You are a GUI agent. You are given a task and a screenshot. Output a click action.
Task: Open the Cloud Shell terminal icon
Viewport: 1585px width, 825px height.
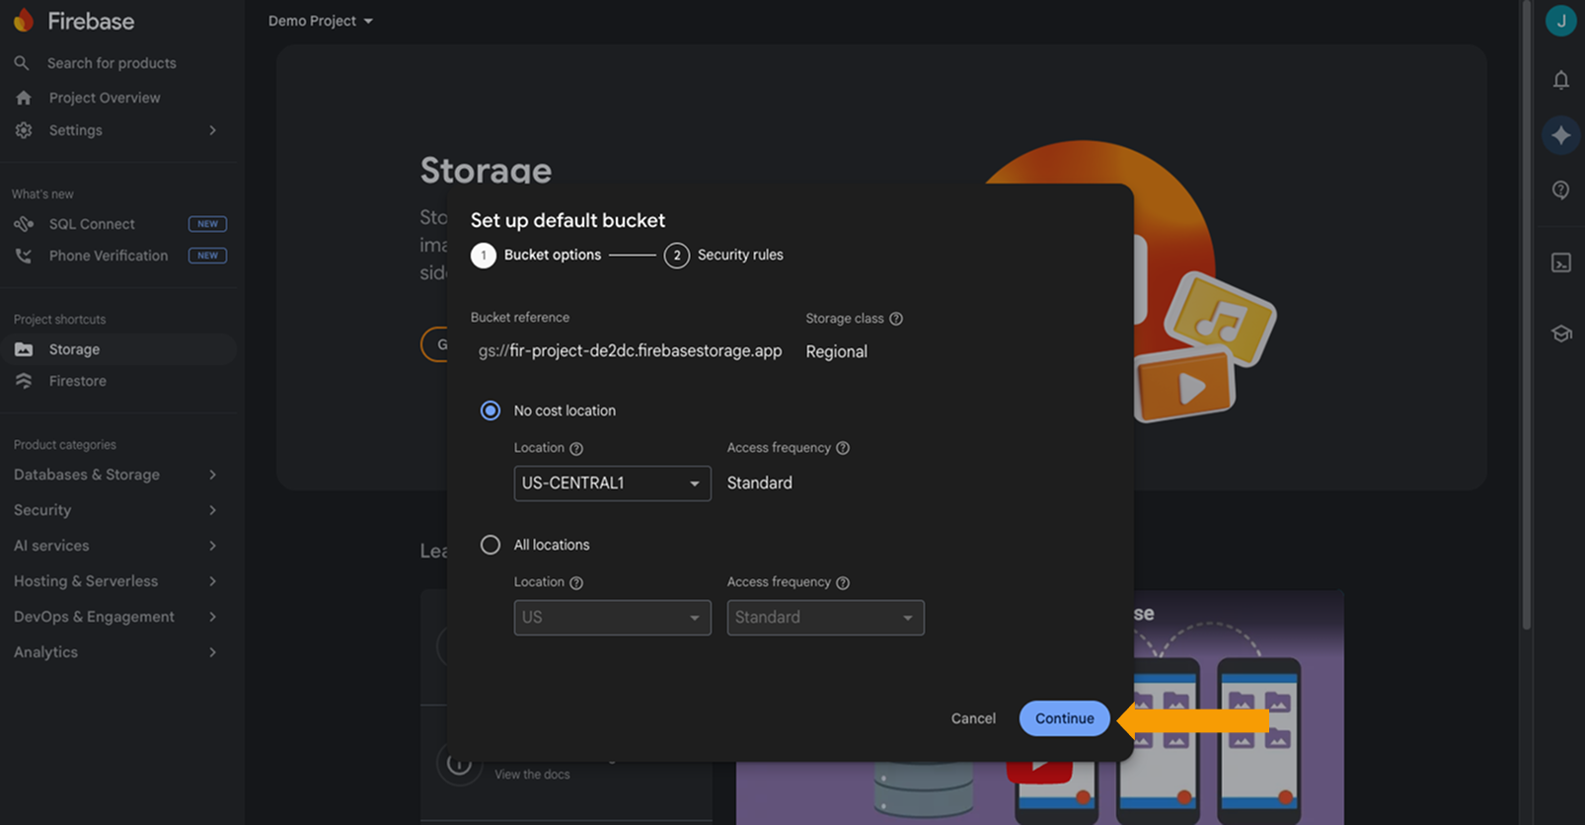[x=1560, y=262]
